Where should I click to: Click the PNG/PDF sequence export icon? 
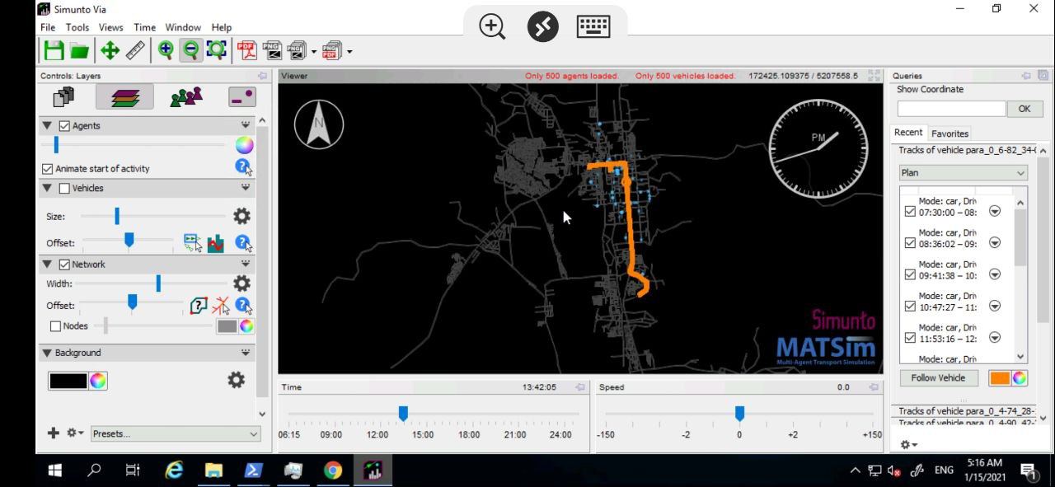(x=331, y=51)
